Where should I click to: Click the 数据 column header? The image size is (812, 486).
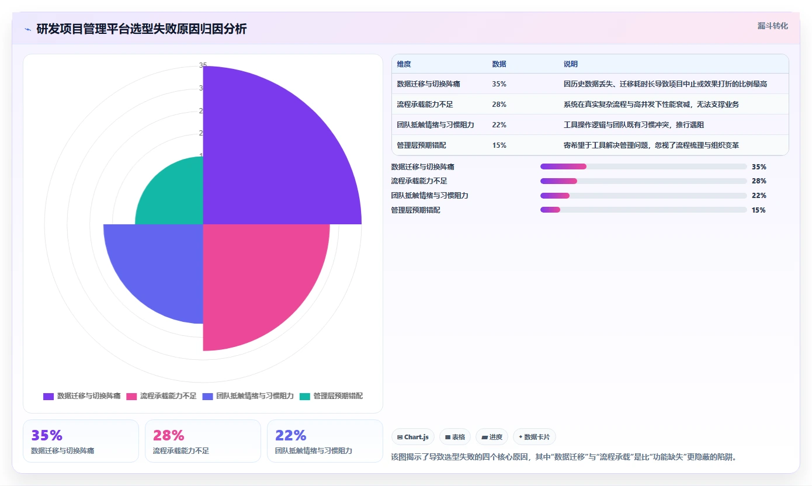pos(499,64)
